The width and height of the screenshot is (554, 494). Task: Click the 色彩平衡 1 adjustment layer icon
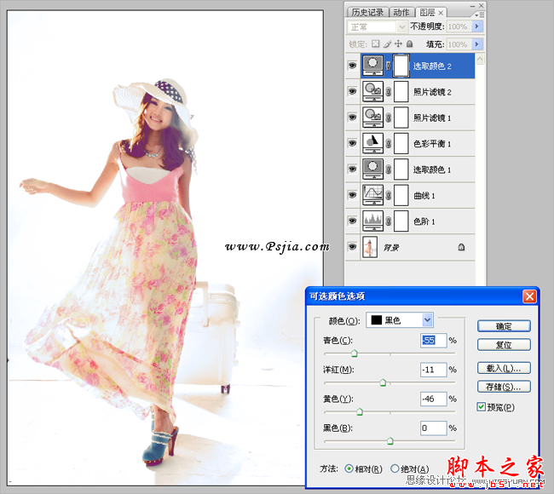tap(372, 143)
